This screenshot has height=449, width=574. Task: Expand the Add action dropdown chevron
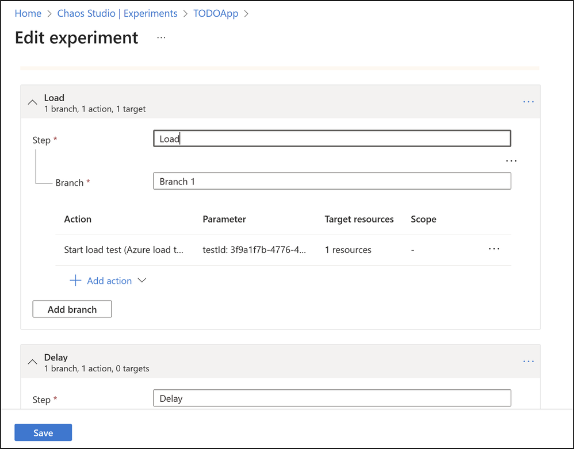point(142,281)
